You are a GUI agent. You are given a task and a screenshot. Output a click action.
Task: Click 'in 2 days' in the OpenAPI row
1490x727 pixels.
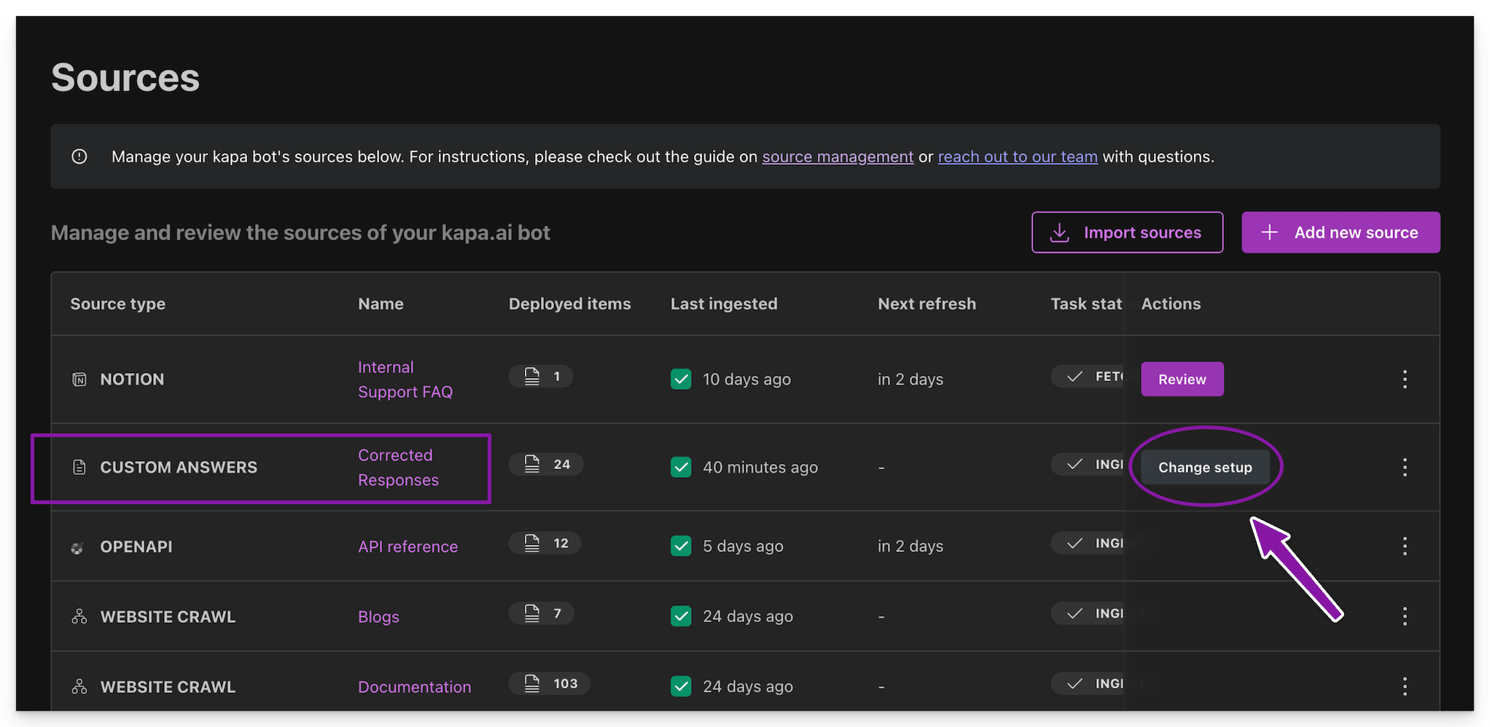click(x=910, y=546)
